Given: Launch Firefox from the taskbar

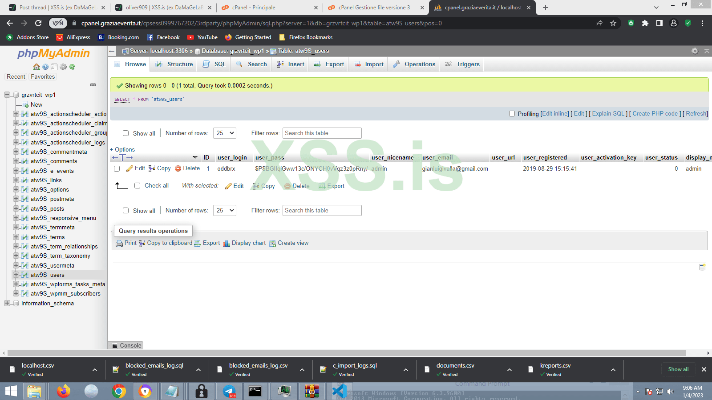Looking at the screenshot, I should (64, 391).
